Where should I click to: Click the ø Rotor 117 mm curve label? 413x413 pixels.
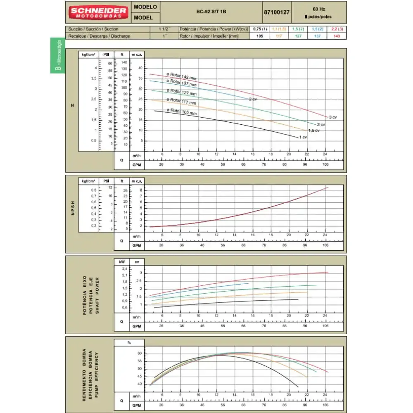[181, 101]
